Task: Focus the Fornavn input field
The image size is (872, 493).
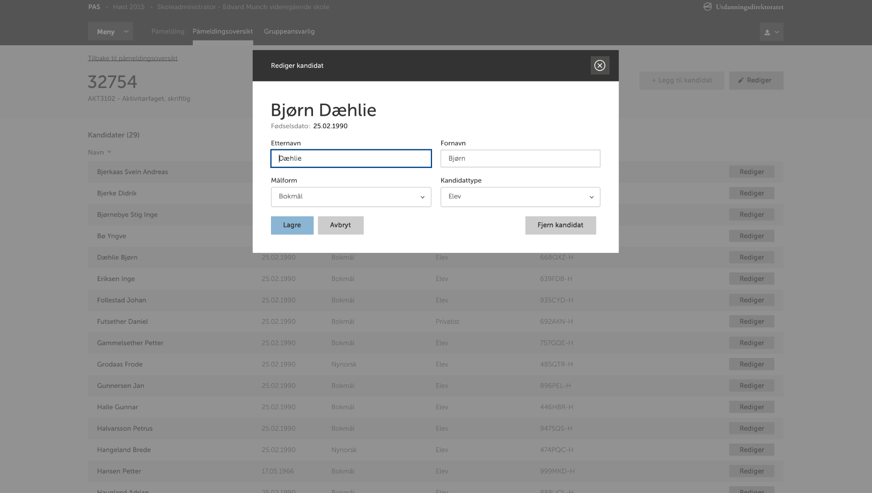Action: tap(520, 158)
